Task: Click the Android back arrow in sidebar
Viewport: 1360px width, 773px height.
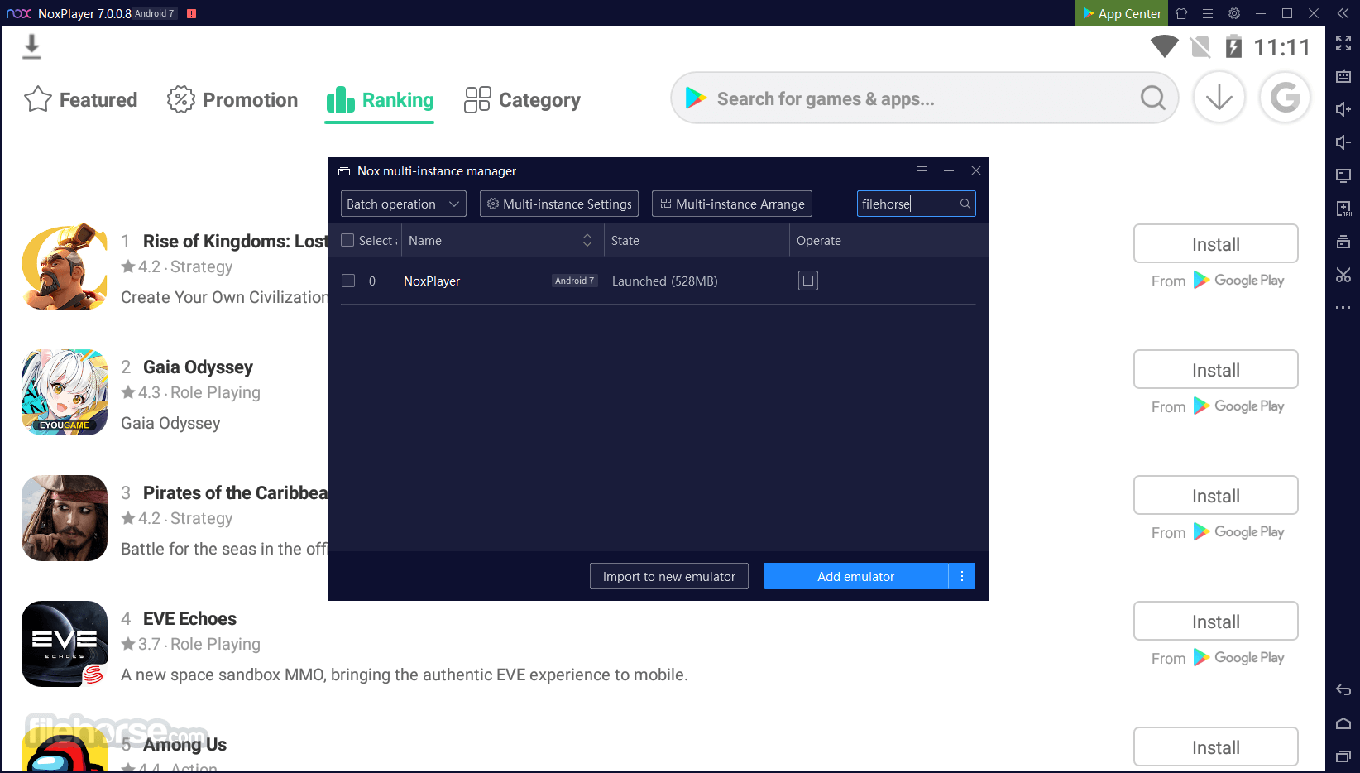Action: [x=1343, y=689]
